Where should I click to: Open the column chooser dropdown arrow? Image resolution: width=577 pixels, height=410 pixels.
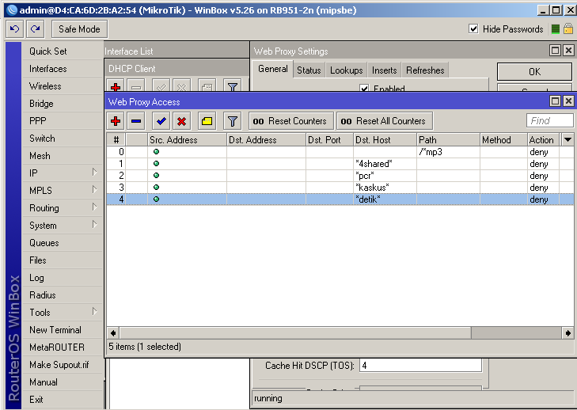click(568, 140)
